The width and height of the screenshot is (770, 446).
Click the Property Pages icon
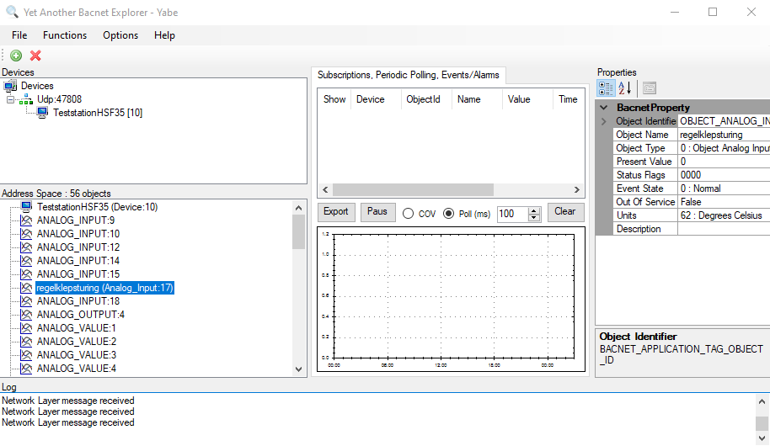point(650,88)
